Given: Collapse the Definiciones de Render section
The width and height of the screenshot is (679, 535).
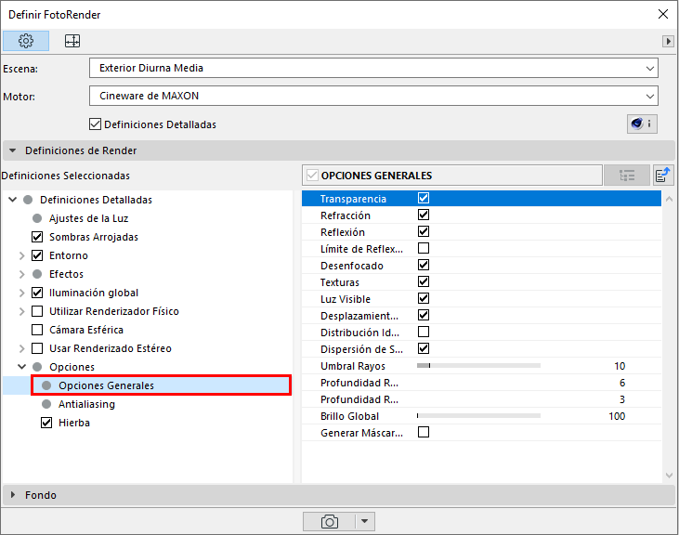Looking at the screenshot, I should coord(13,150).
